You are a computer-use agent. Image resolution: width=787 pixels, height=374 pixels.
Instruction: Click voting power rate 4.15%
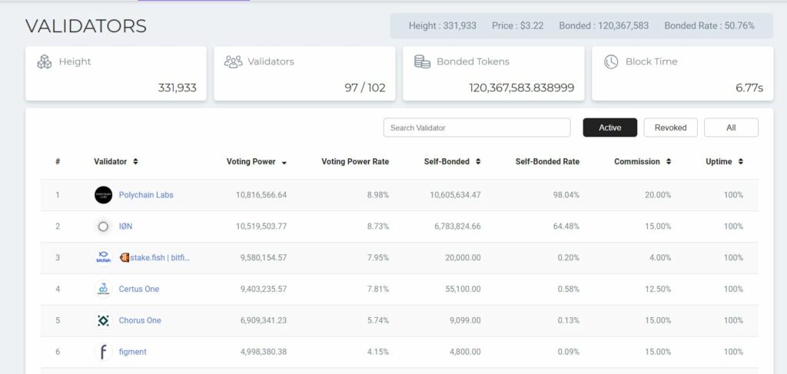click(x=378, y=352)
